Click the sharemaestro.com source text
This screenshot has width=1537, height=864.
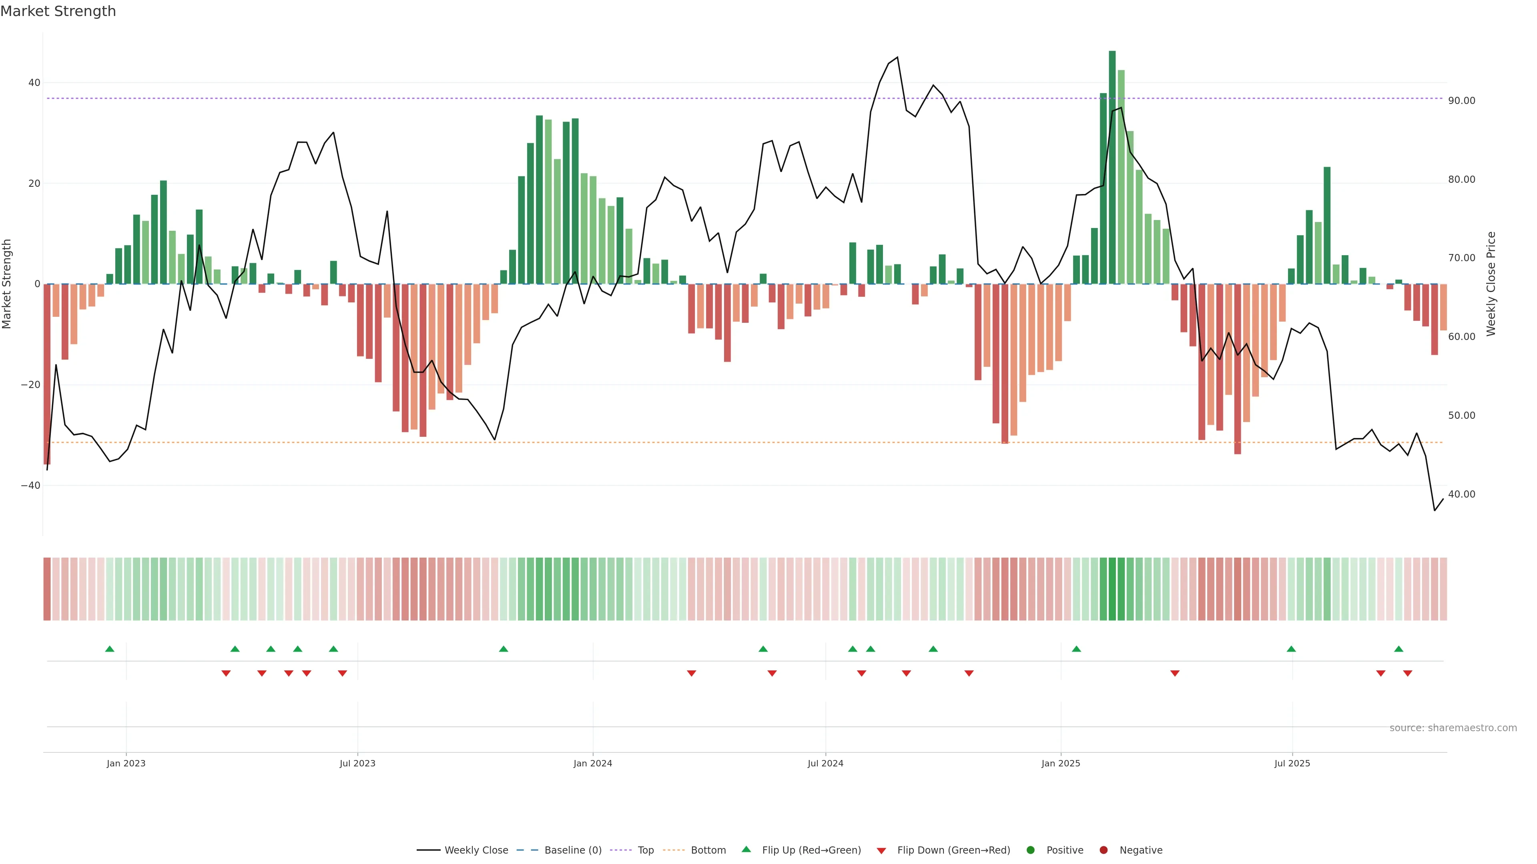coord(1453,728)
